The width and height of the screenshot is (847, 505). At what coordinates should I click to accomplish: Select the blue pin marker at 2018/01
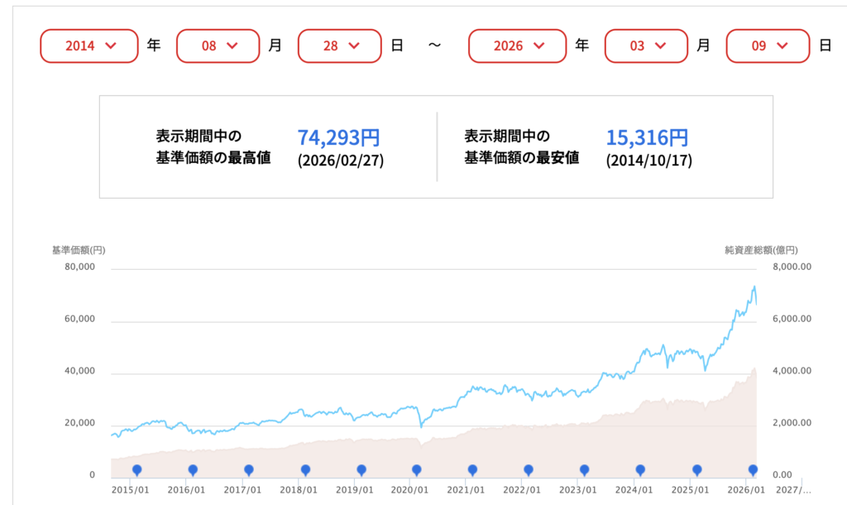click(305, 470)
